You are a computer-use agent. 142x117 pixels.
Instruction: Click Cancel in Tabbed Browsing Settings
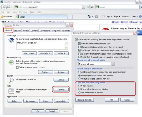(127, 100)
